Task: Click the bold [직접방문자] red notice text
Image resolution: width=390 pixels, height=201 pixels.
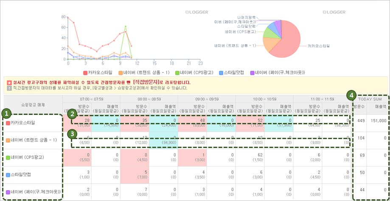Action: [x=146, y=82]
